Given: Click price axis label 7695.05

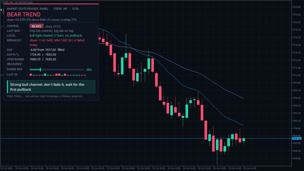Looking at the screenshot, I should [296, 159].
